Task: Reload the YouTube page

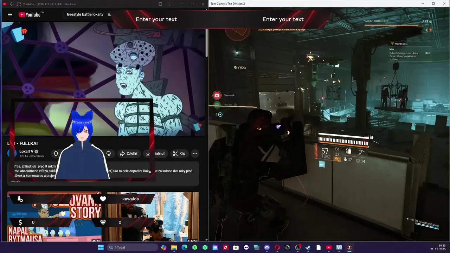Action: pos(19,4)
